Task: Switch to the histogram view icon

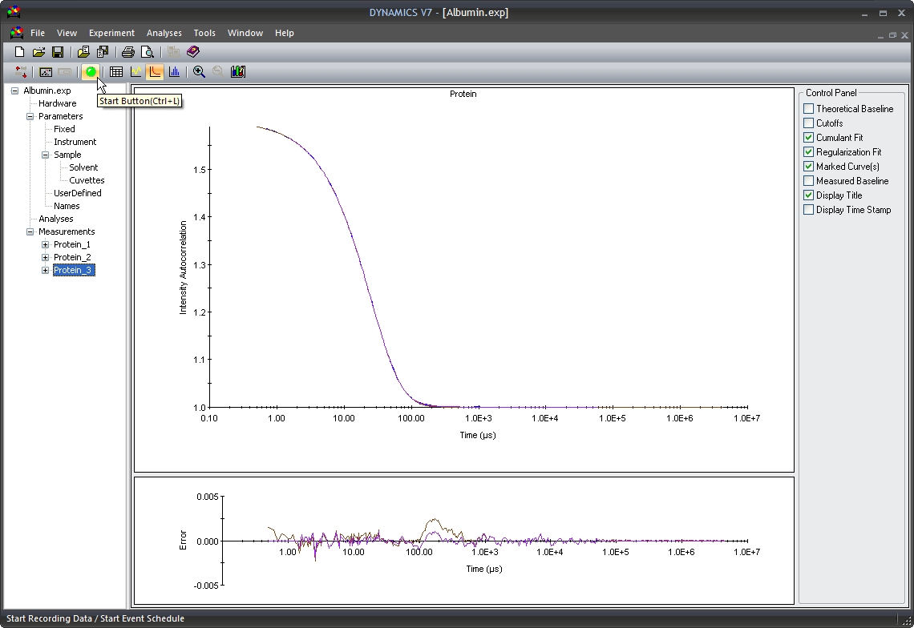Action: pyautogui.click(x=175, y=71)
